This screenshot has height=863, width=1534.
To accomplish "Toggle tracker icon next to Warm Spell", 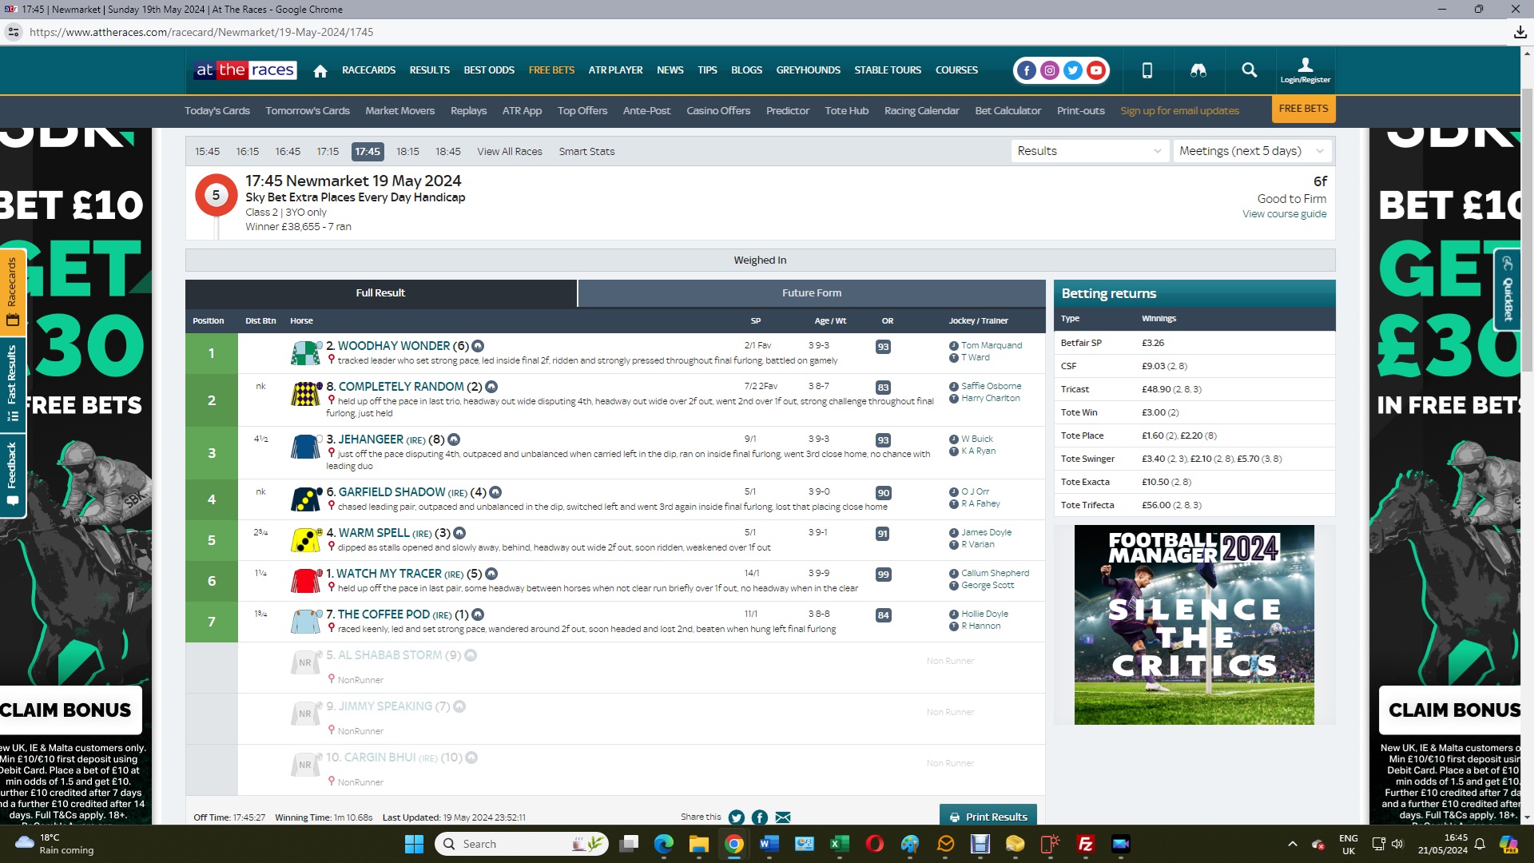I will pos(459,533).
